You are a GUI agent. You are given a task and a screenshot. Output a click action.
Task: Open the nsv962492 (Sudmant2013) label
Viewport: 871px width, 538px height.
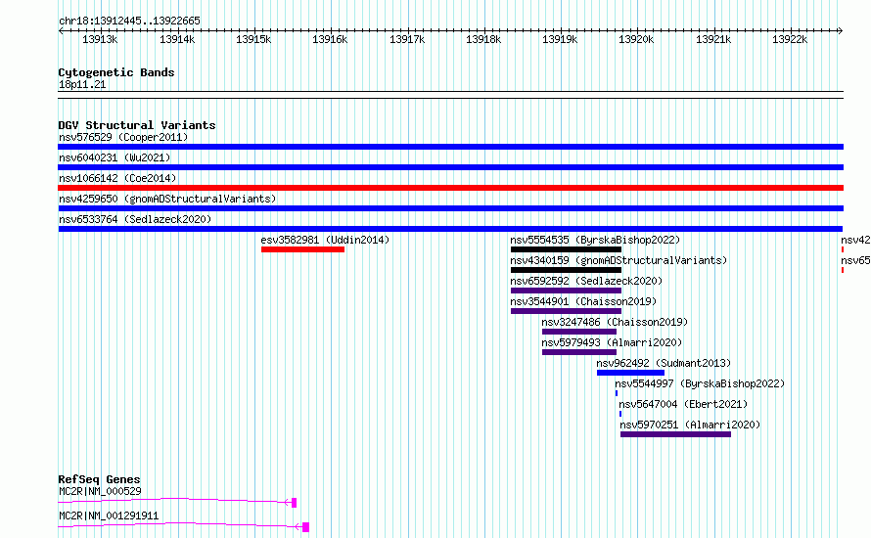point(664,363)
